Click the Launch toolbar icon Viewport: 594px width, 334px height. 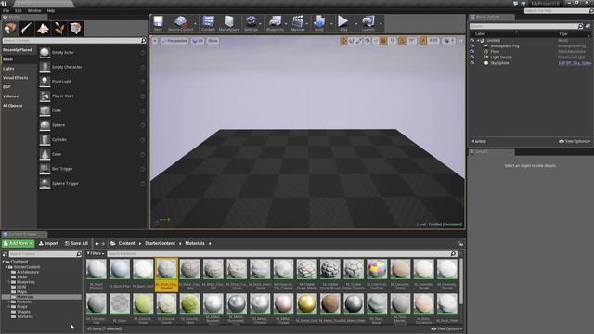coord(368,23)
